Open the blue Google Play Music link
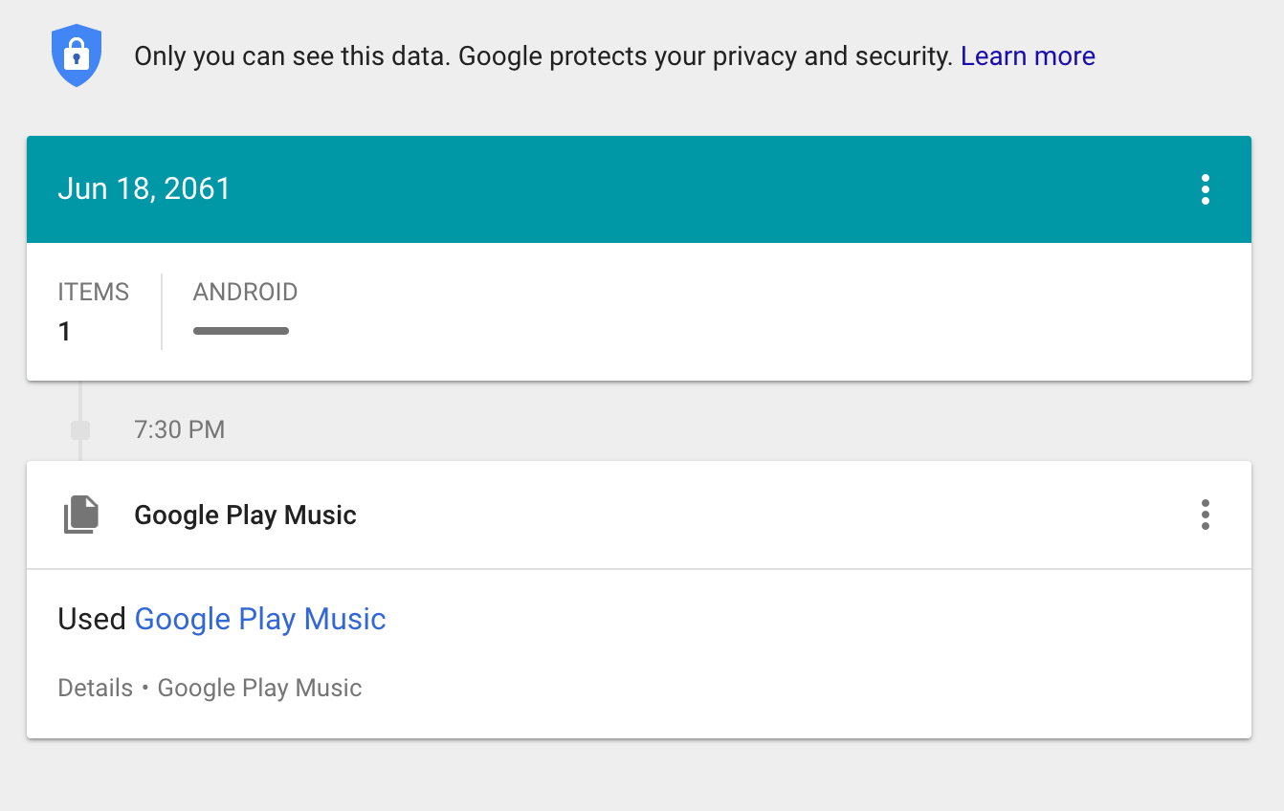The width and height of the screenshot is (1284, 811). (260, 619)
